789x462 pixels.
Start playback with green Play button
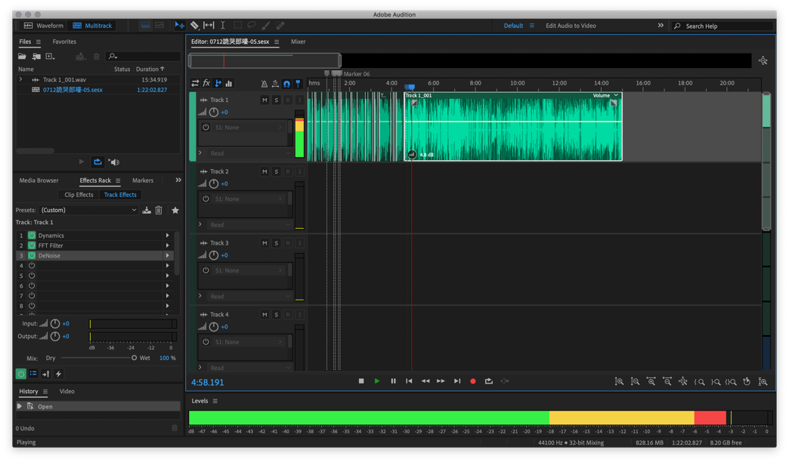(x=377, y=381)
